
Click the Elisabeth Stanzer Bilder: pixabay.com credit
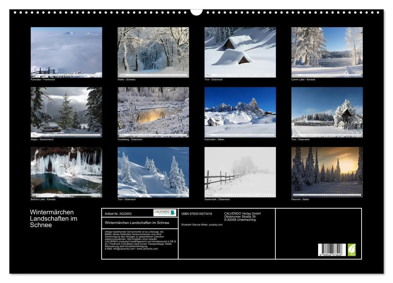[202, 225]
